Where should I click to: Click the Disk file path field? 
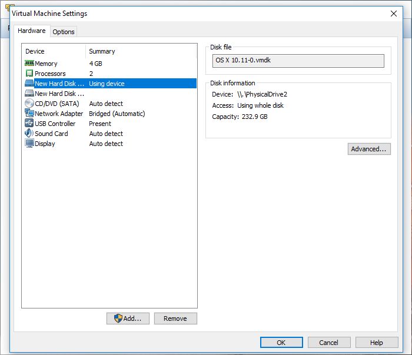298,61
